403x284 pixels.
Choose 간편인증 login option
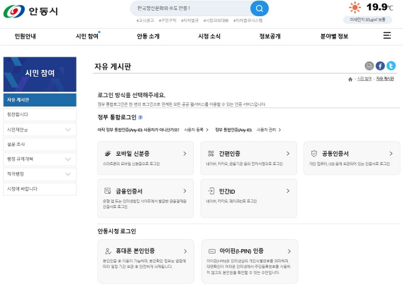(249, 158)
